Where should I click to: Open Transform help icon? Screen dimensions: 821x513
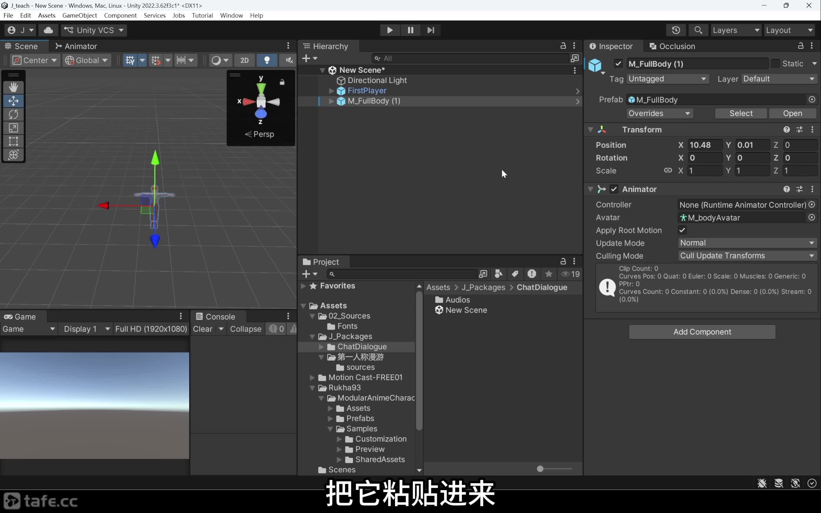pos(786,130)
